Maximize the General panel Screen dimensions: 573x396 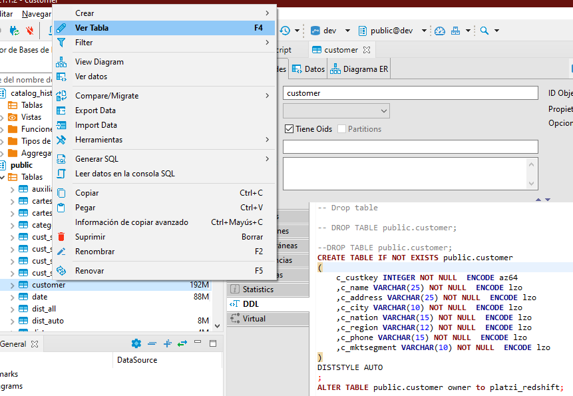(213, 343)
